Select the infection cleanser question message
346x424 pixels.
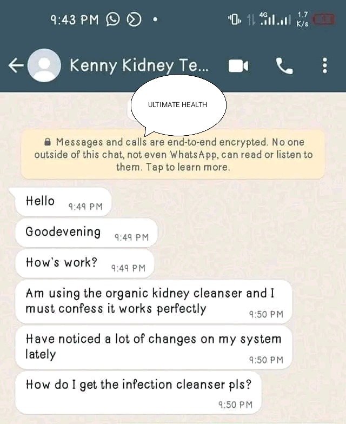click(138, 393)
